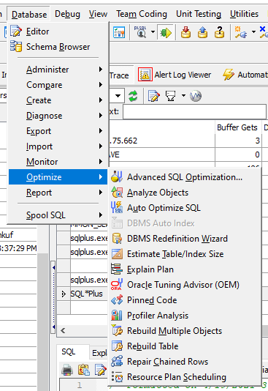This screenshot has height=391, width=268.
Task: Click the Database menu header
Action: (29, 14)
